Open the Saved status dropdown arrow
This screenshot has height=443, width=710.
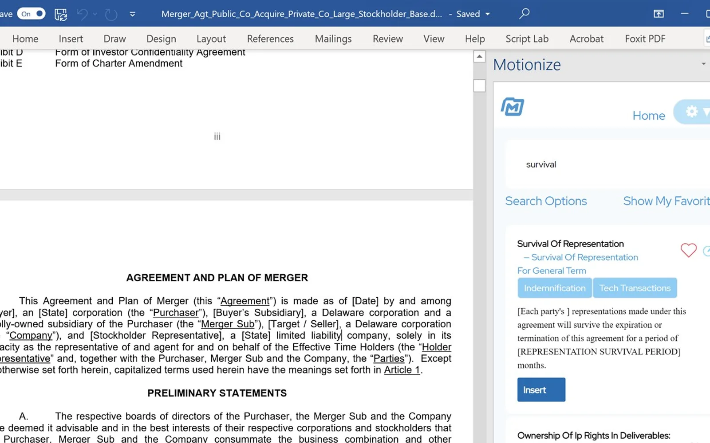pos(488,14)
